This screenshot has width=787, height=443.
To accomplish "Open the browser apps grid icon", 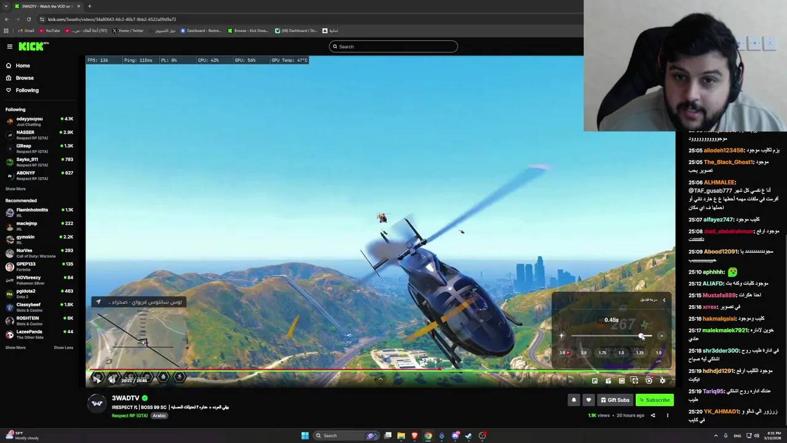I will tap(6, 31).
